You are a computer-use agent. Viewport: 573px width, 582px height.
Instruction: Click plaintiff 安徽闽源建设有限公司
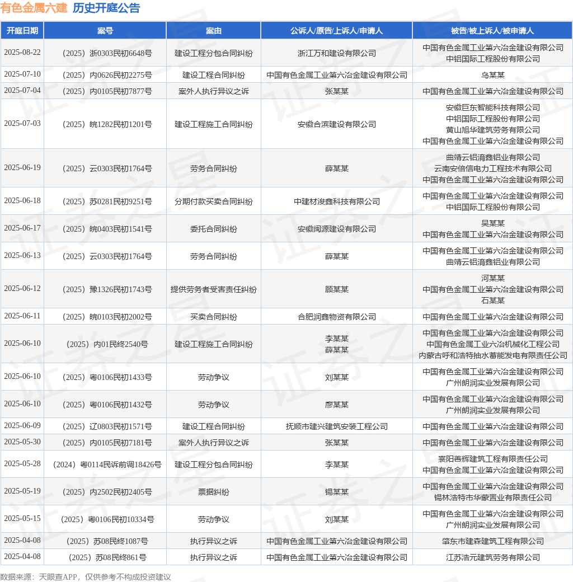pos(337,229)
